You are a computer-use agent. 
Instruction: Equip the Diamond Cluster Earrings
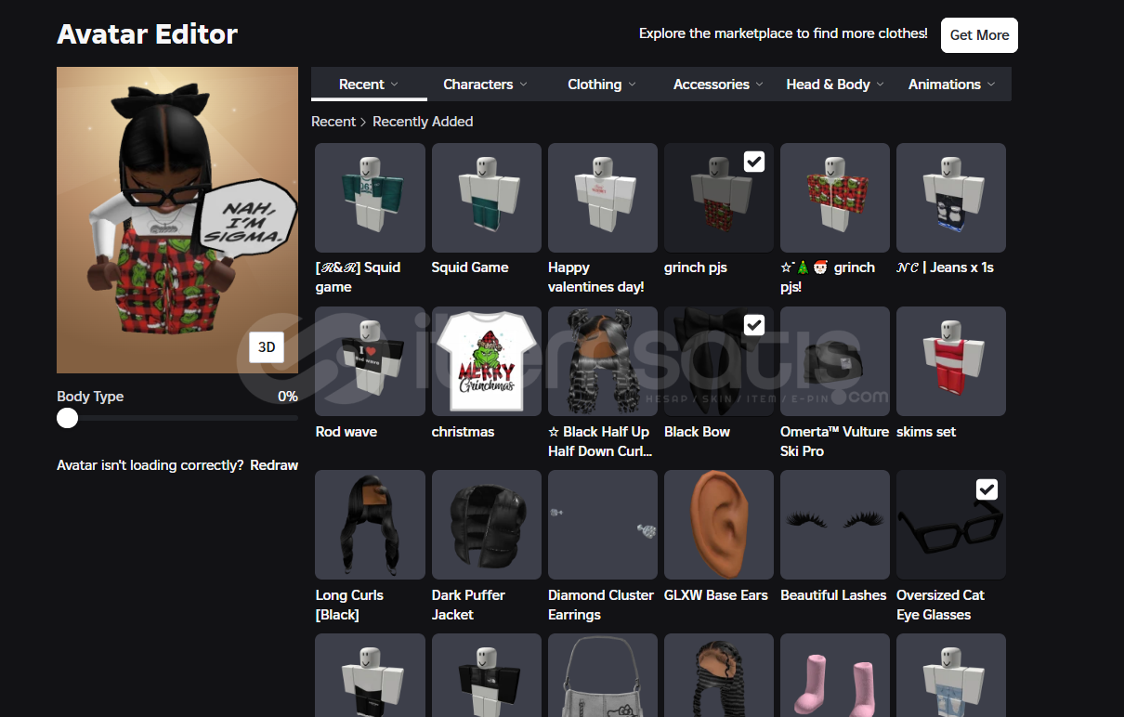point(602,525)
